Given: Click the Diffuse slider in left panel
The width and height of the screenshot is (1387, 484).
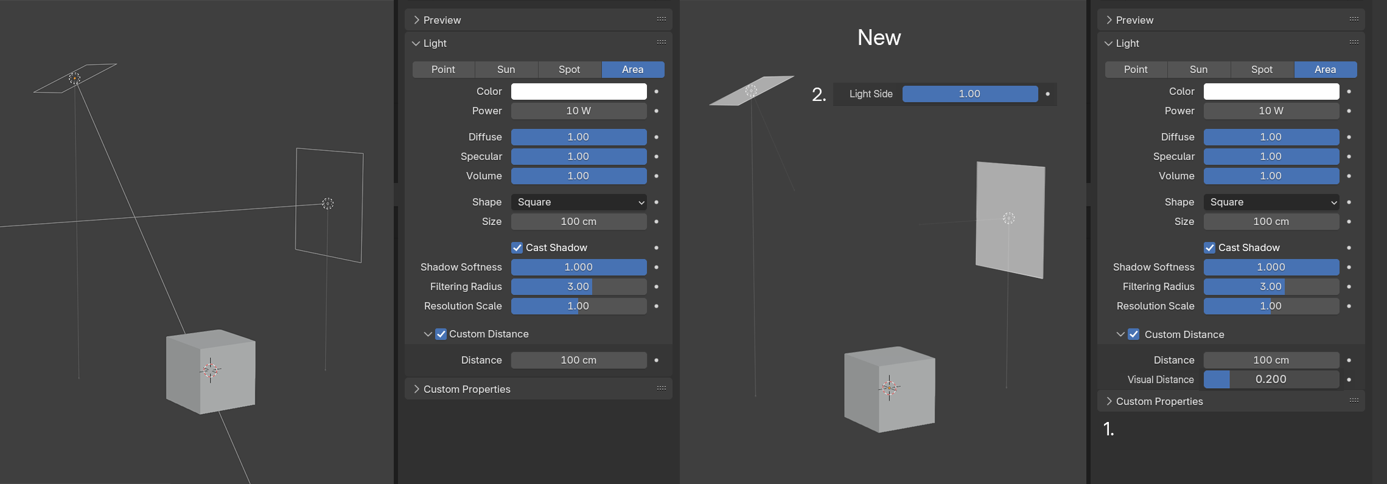Looking at the screenshot, I should (579, 137).
